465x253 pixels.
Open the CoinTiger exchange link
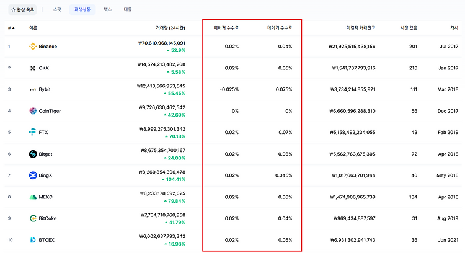50,111
